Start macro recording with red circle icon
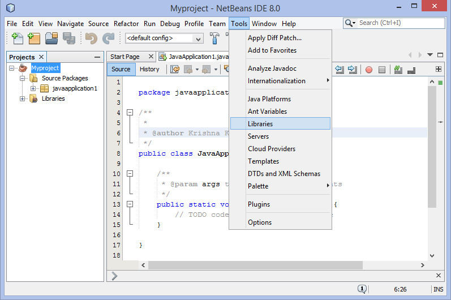The width and height of the screenshot is (451, 300). pos(368,70)
